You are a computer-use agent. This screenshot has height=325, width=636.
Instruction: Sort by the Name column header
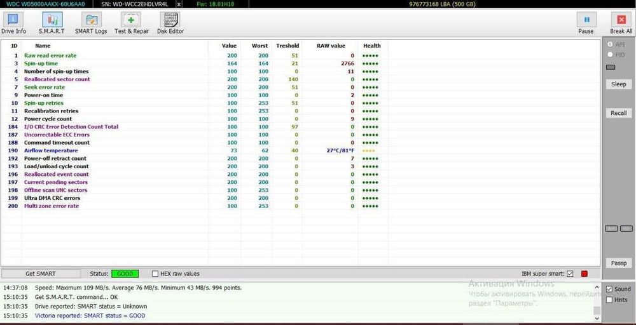pos(43,46)
